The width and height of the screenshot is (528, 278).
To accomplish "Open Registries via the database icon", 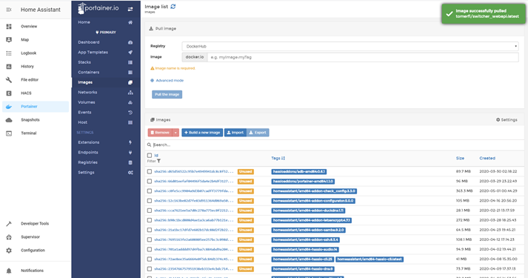I will coord(130,162).
